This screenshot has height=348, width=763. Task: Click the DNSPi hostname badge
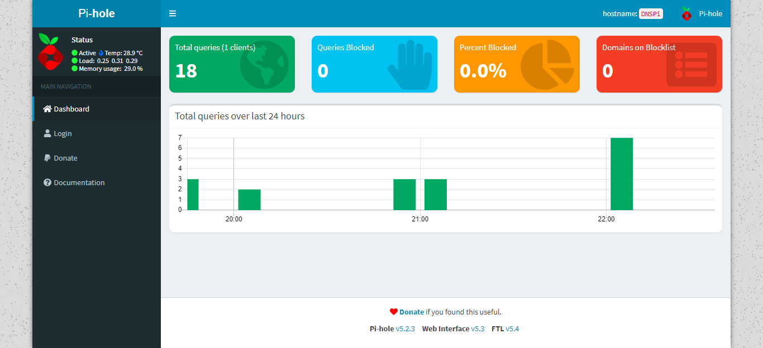point(651,13)
